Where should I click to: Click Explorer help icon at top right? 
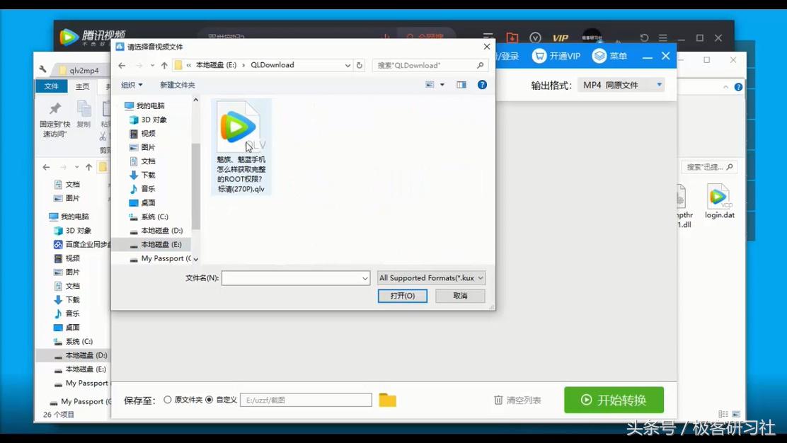coord(738,87)
